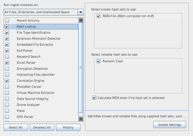Open the ingest scope dropdown arrow
This screenshot has width=193, height=136.
(x=80, y=12)
